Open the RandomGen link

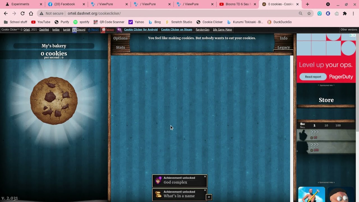(x=202, y=30)
